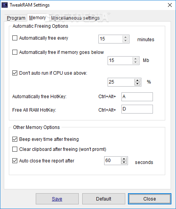Click the Default button
This screenshot has width=176, height=209.
coord(104,199)
